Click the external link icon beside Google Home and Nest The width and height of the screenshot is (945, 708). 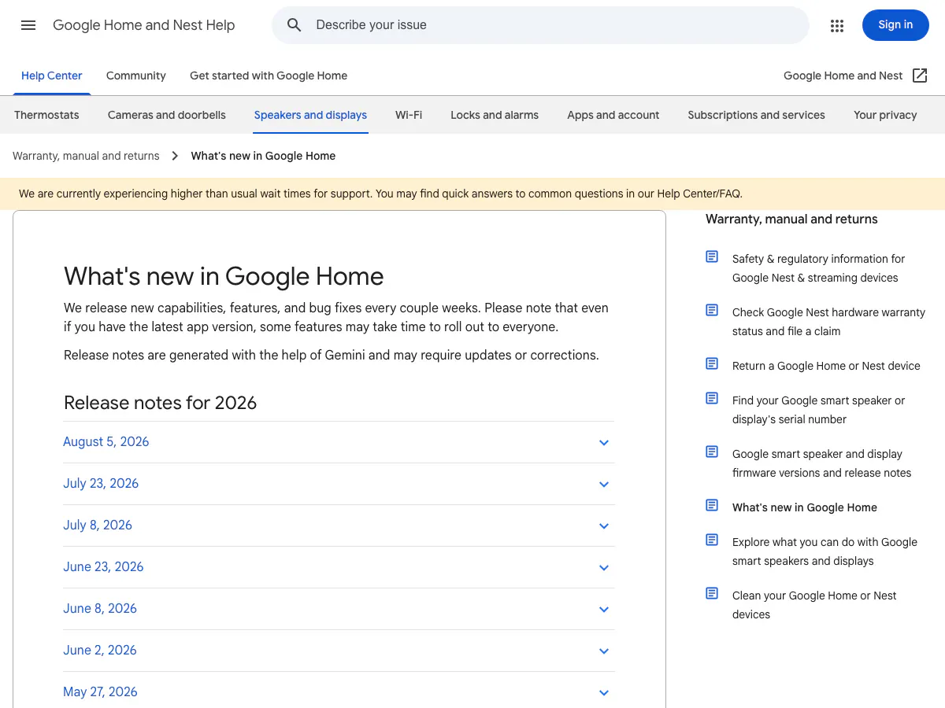point(920,76)
